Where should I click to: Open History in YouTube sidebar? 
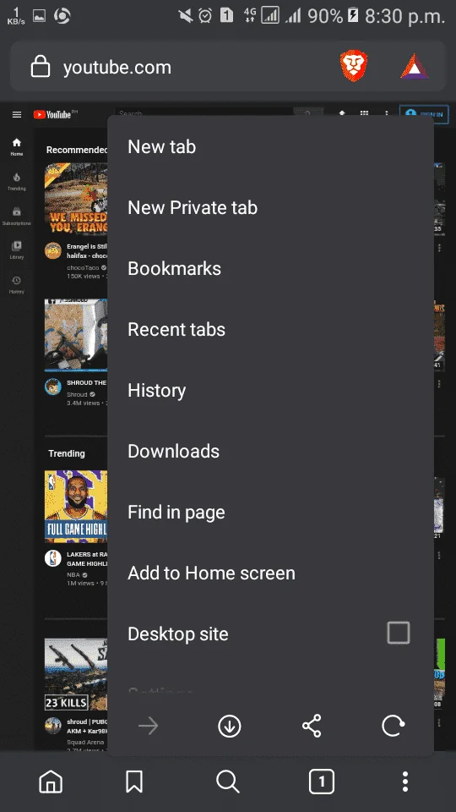[x=17, y=285]
